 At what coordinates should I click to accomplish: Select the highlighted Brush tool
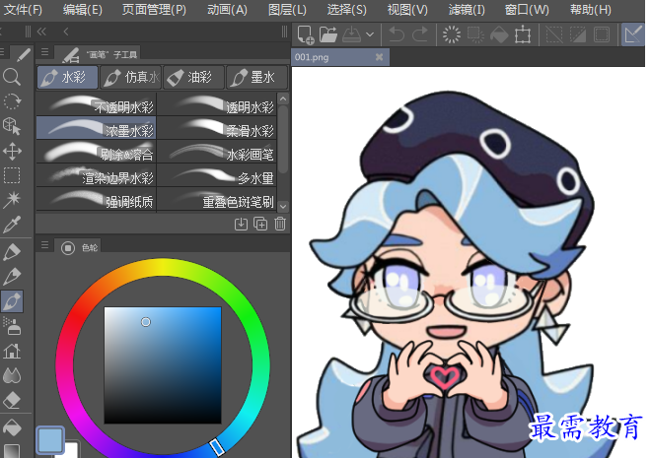pos(12,301)
